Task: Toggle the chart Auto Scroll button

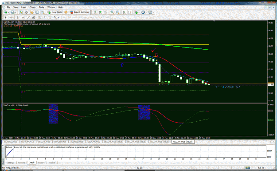Action: coord(124,12)
